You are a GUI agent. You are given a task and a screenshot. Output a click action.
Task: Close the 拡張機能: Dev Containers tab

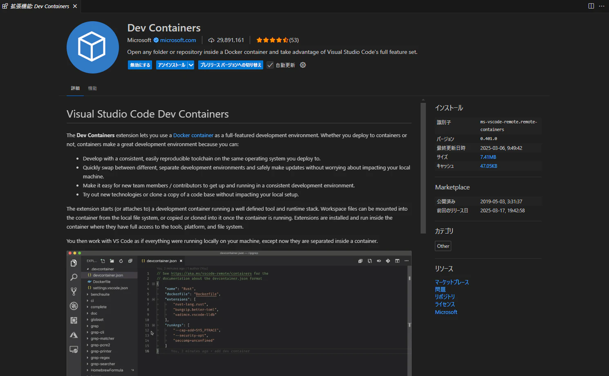coord(75,6)
